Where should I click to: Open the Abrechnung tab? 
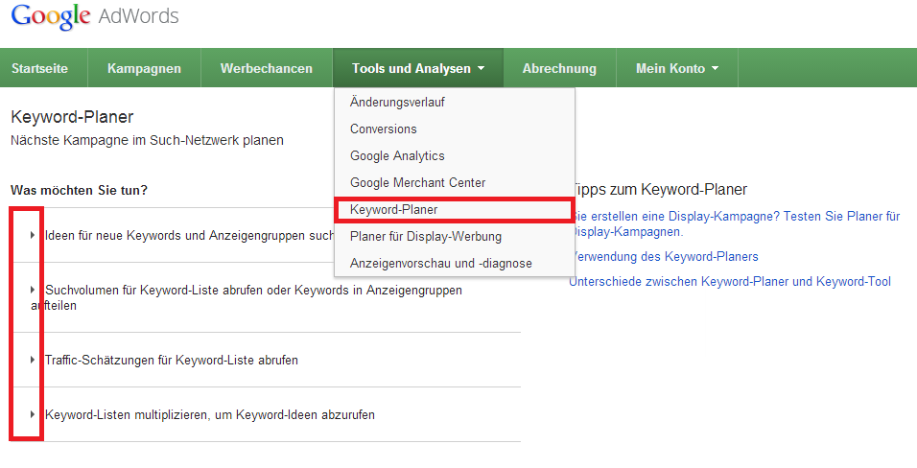[x=559, y=68]
